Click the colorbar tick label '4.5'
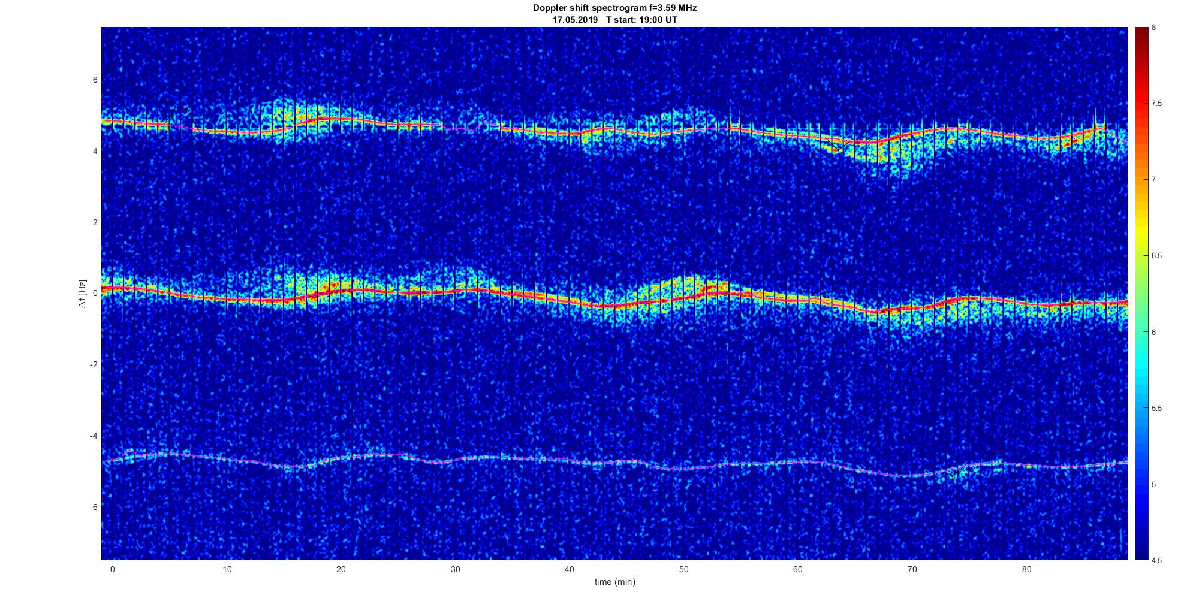The height and width of the screenshot is (601, 1199). tap(1157, 560)
